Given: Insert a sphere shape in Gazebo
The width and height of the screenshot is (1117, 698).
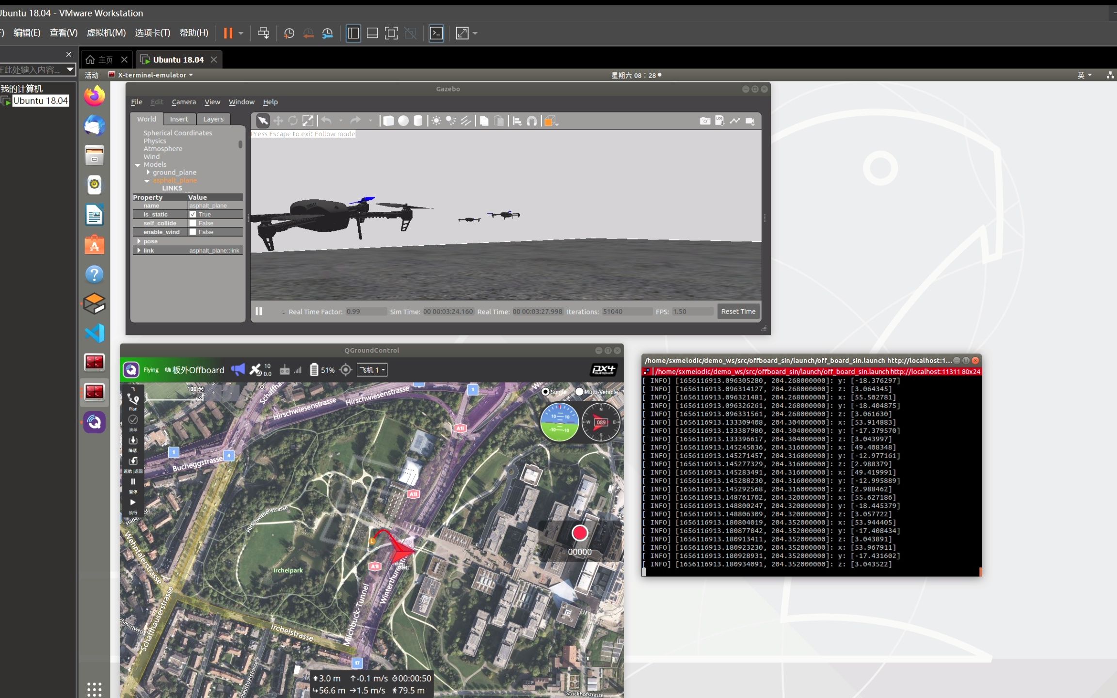Looking at the screenshot, I should 403,121.
